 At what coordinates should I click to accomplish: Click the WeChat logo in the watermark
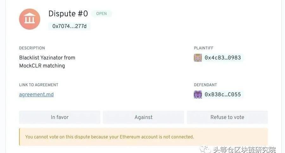coord(205,149)
